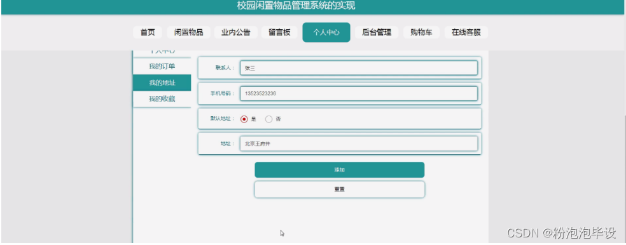Click the 默认地址： field label
Image resolution: width=626 pixels, height=245 pixels.
(223, 119)
